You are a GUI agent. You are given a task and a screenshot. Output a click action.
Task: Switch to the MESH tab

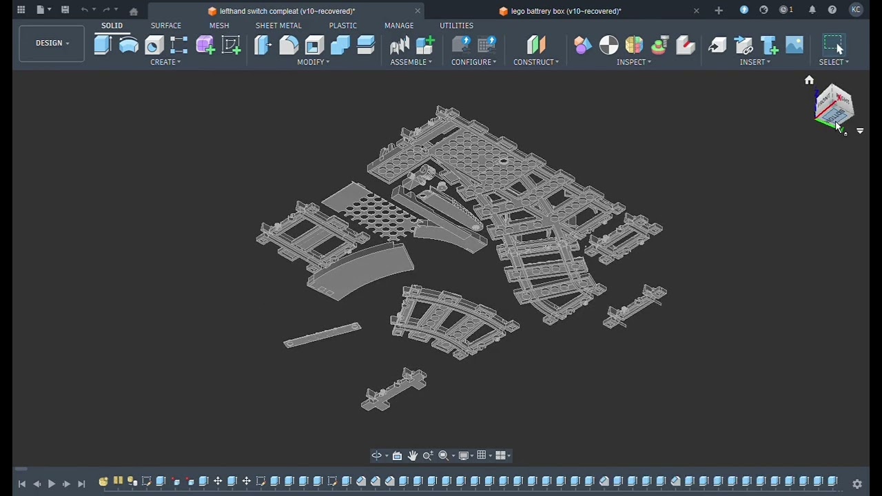[219, 25]
